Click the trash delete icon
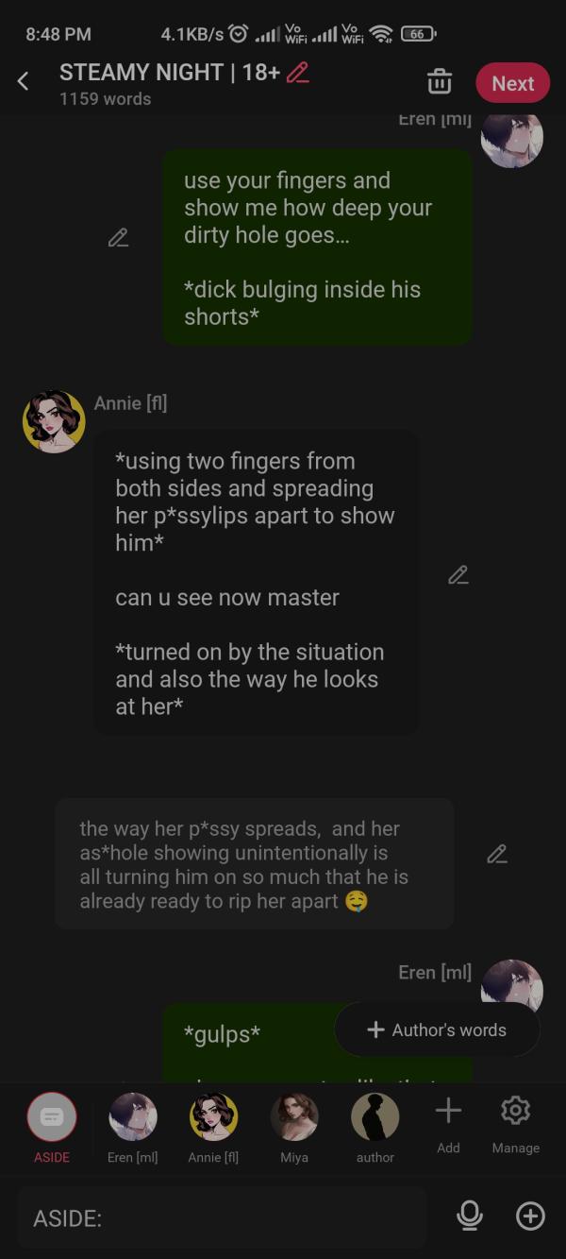 (x=440, y=82)
